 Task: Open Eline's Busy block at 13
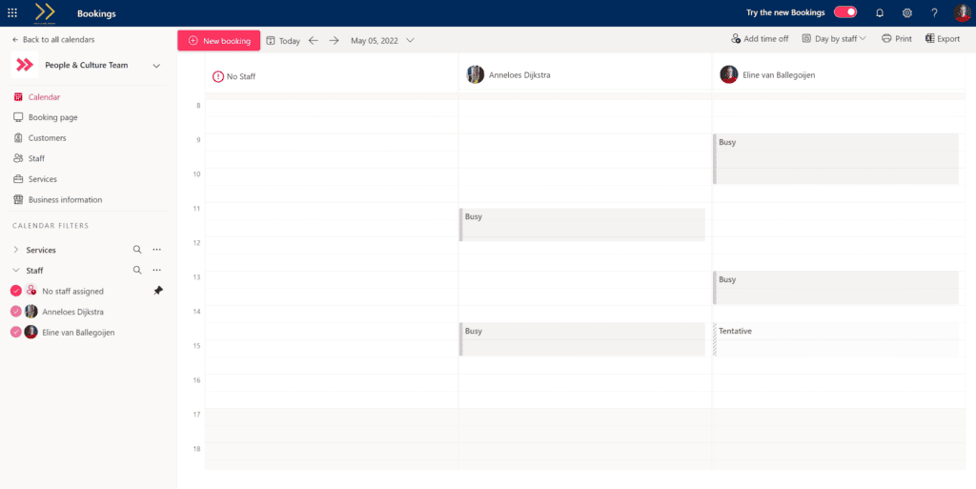pyautogui.click(x=836, y=288)
